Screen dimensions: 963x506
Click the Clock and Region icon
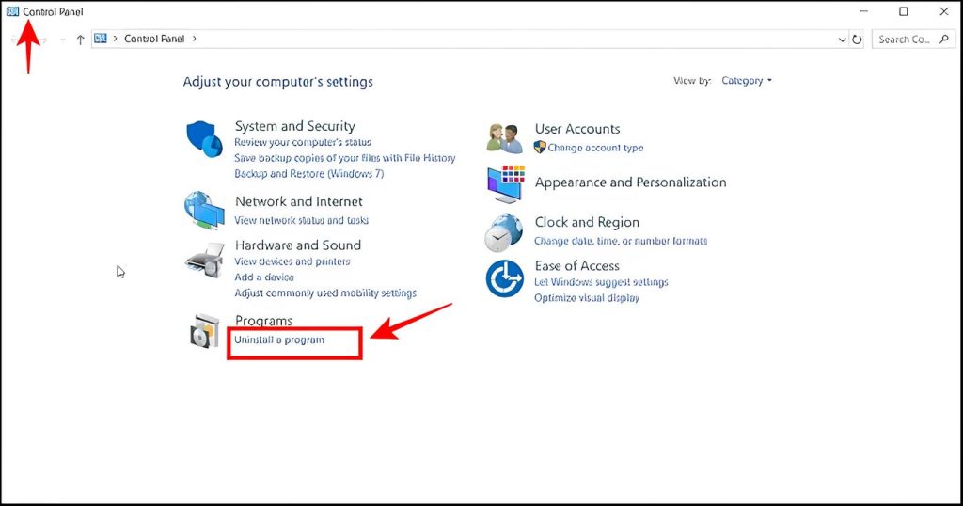pos(504,232)
